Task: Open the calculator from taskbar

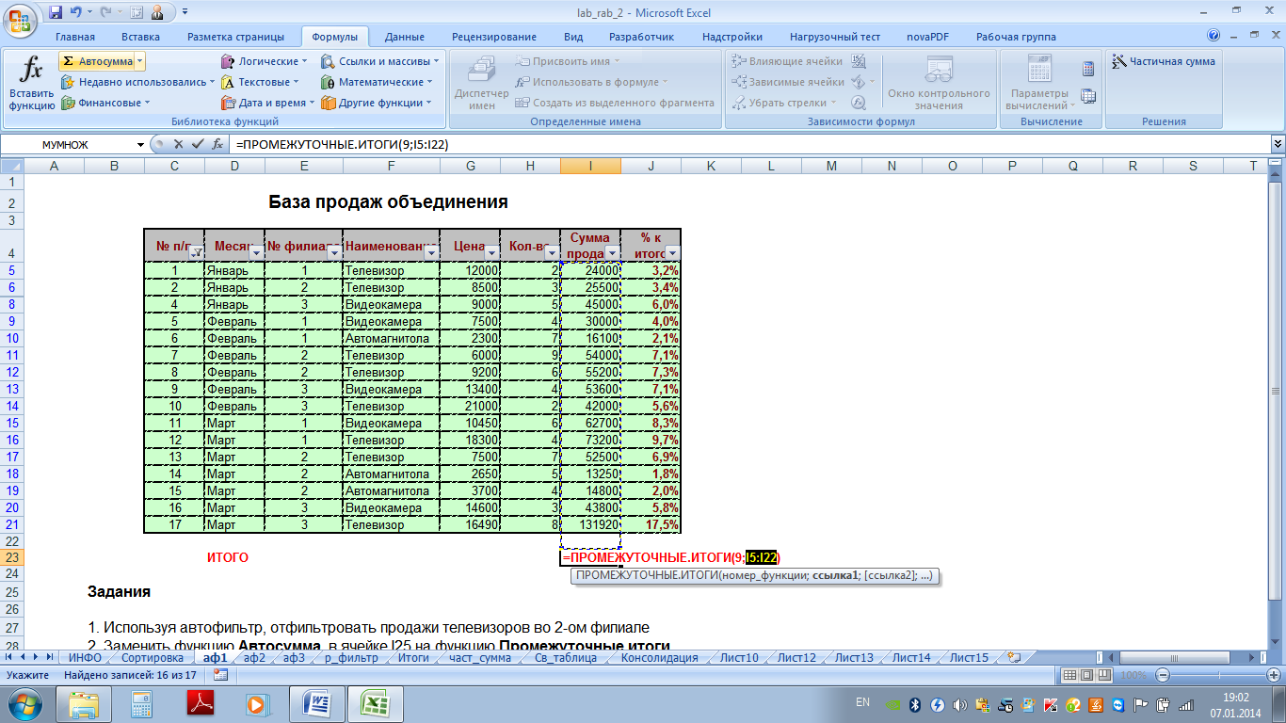Action: point(142,703)
